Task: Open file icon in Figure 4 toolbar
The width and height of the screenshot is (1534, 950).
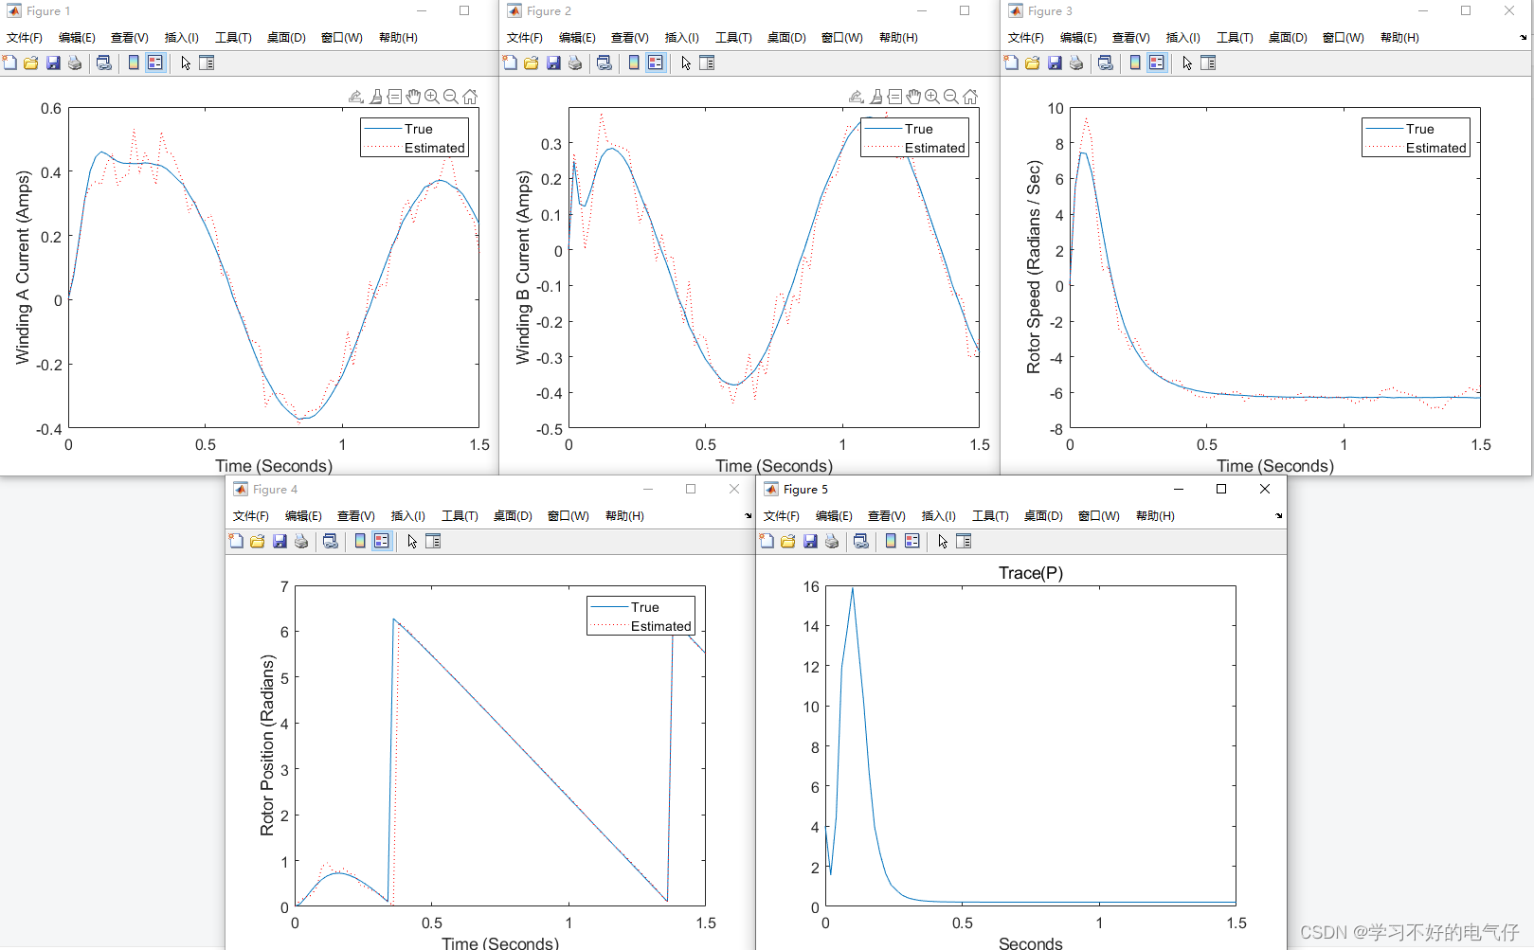Action: pos(258,541)
